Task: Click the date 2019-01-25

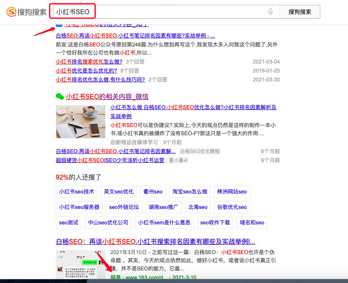Action: (x=266, y=71)
